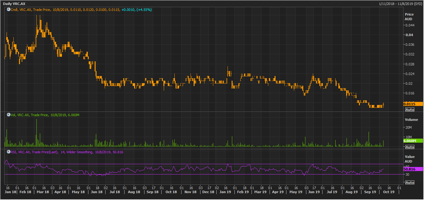Click the 0.016 price axis label
The width and height of the screenshot is (424, 200).
click(x=409, y=93)
